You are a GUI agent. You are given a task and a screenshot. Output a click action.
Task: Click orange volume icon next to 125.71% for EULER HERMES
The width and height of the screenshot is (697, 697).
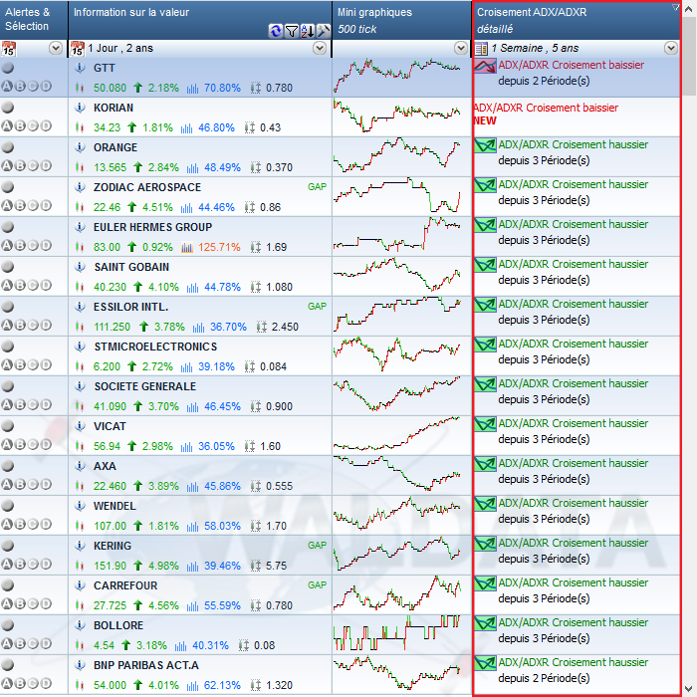[x=187, y=247]
